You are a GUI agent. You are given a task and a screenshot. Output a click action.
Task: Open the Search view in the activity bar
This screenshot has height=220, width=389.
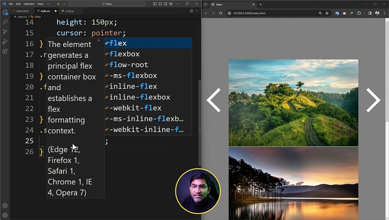click(5, 22)
